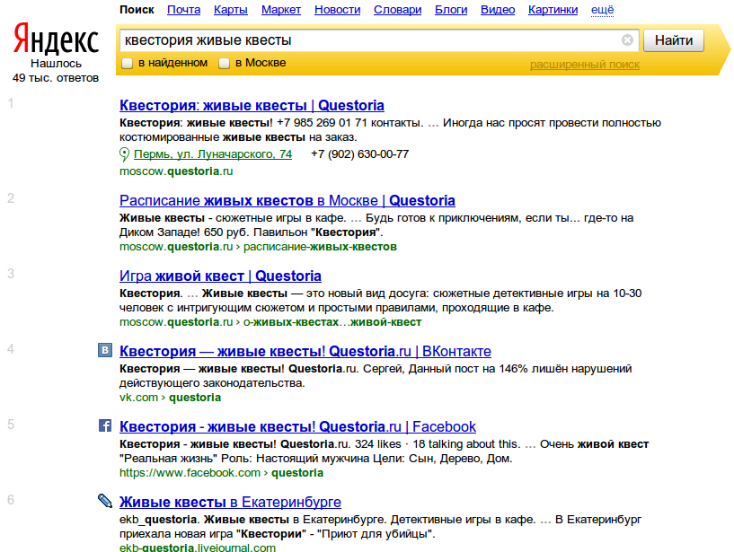The image size is (734, 552).
Task: Open the Блоги service
Action: [x=451, y=10]
